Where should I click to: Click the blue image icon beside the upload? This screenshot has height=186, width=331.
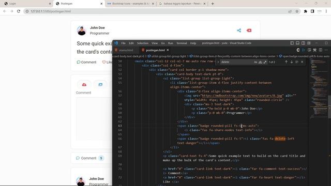100,85
